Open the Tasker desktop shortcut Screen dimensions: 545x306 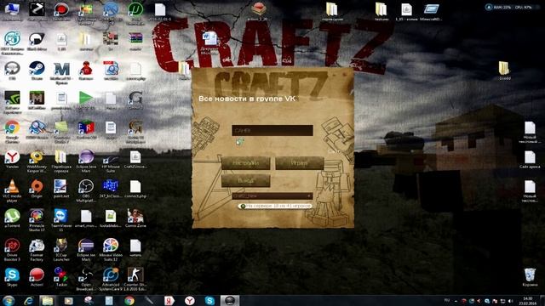[x=61, y=277]
